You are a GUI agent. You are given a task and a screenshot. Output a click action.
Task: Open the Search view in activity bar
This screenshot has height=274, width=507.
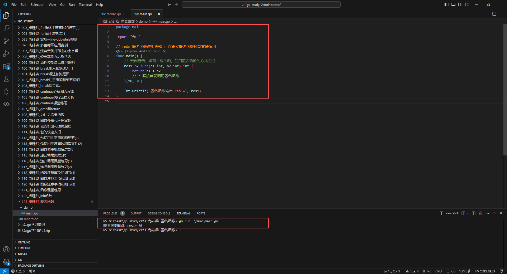click(6, 28)
